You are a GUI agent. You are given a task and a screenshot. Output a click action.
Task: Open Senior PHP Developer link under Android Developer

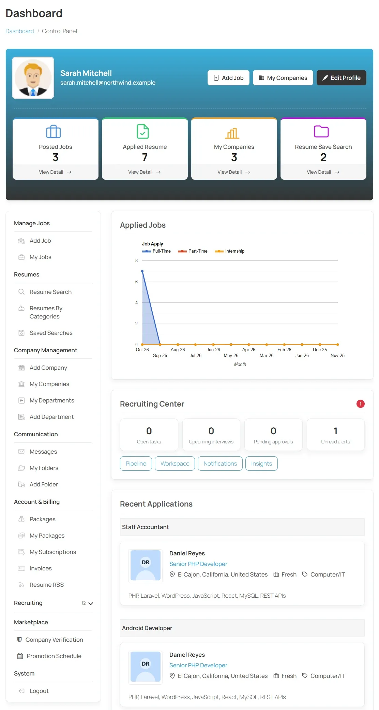pyautogui.click(x=198, y=665)
